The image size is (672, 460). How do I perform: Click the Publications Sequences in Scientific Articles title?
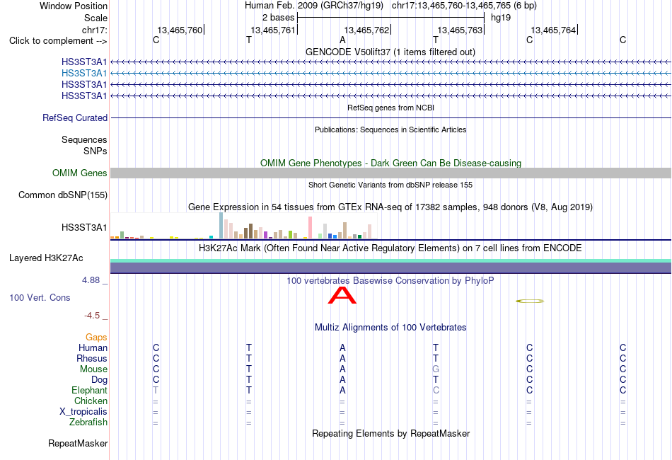pos(390,130)
